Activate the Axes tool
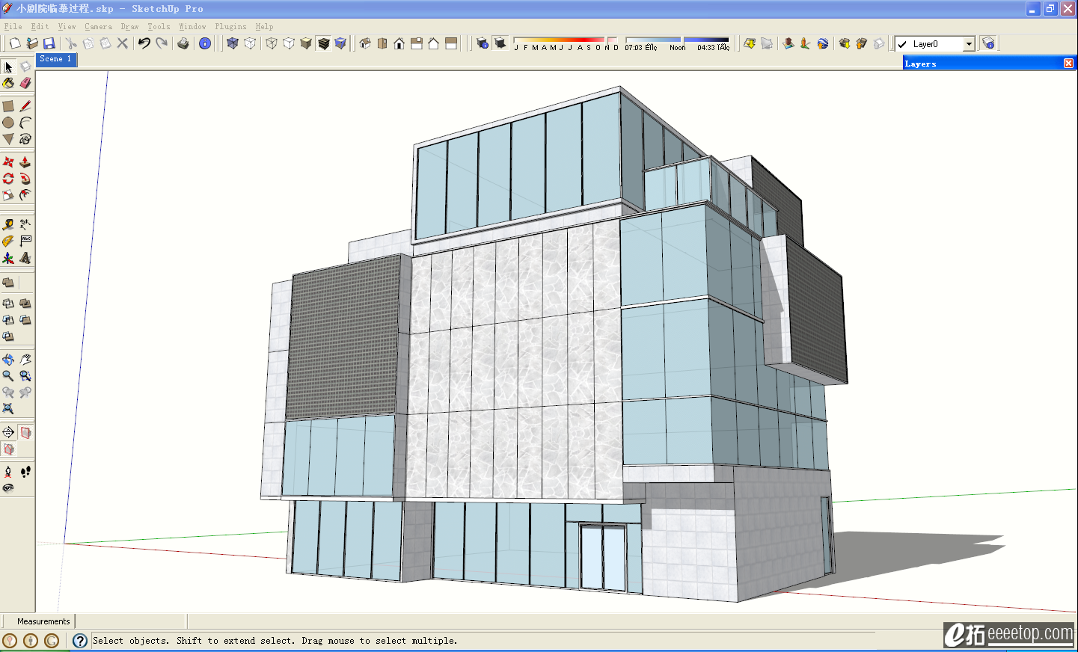This screenshot has width=1078, height=652. 8,258
